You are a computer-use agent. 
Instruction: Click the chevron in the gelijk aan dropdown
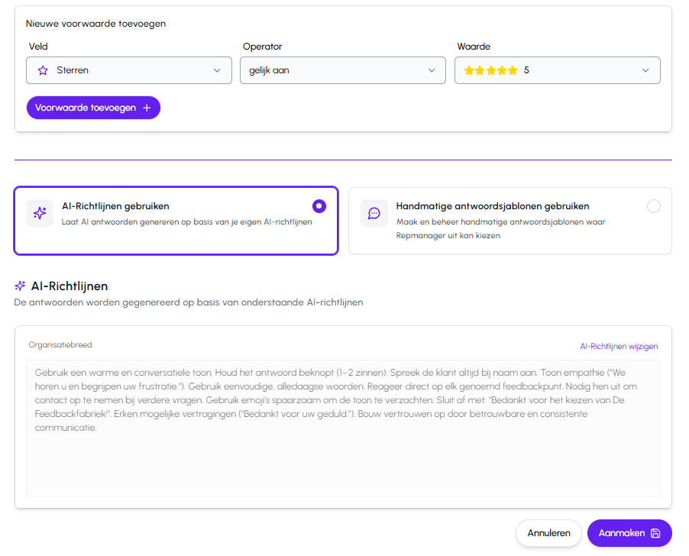click(x=432, y=70)
